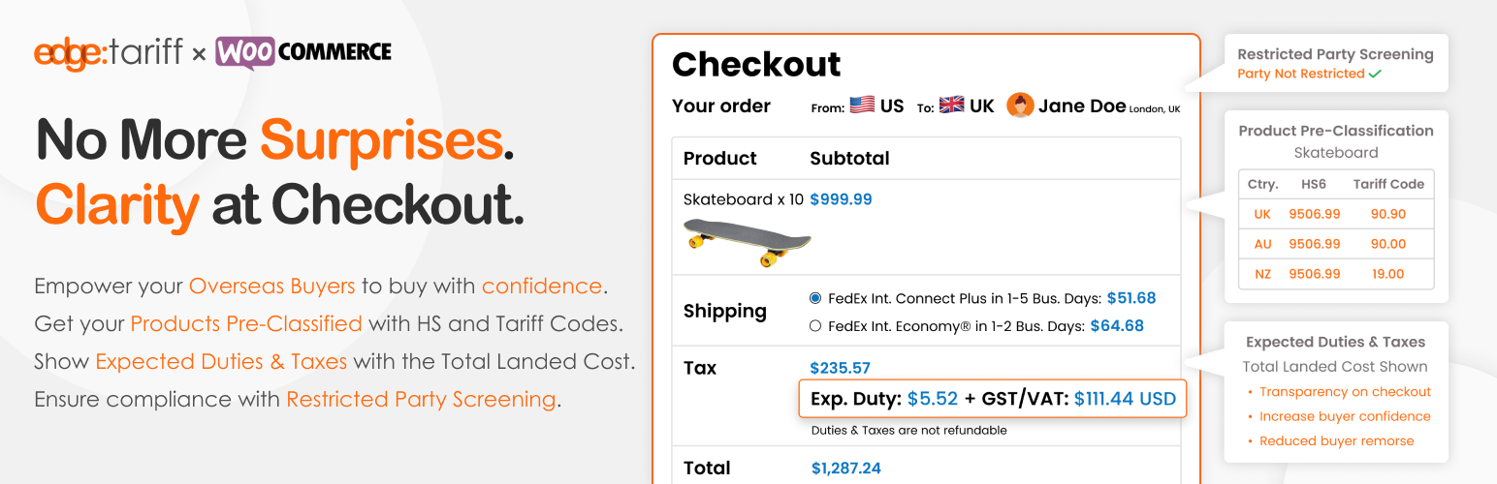Click the edge:tariff logo
The image size is (1497, 484).
point(108,53)
